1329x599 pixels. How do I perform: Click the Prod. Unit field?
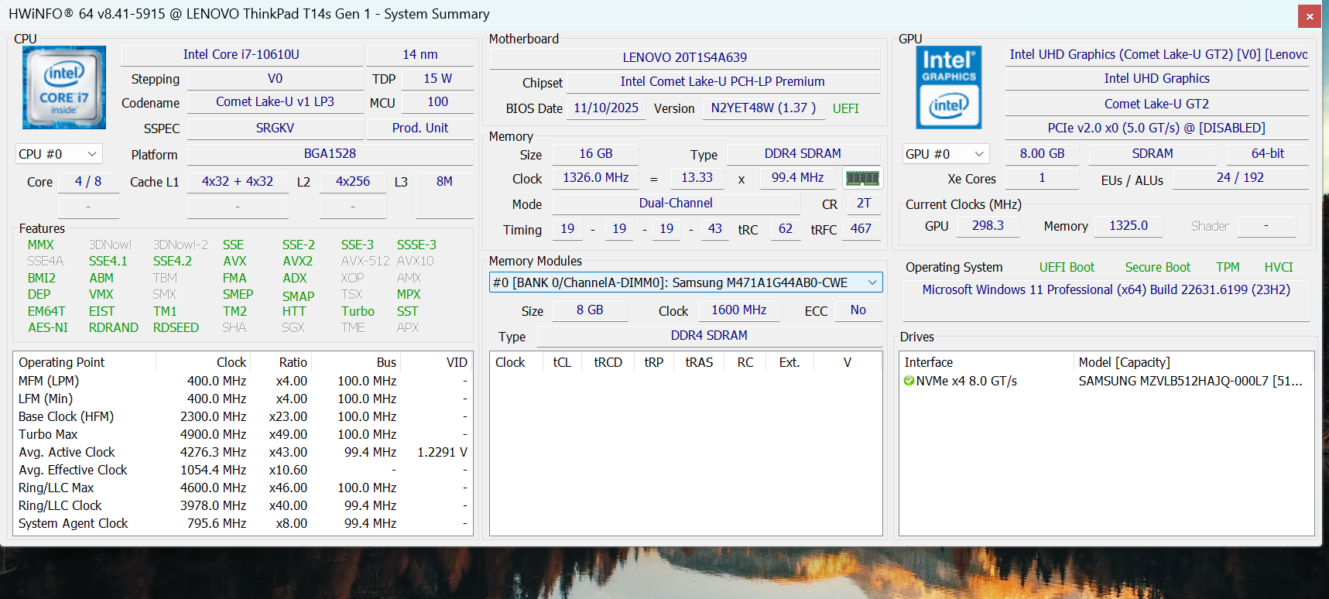[x=420, y=128]
